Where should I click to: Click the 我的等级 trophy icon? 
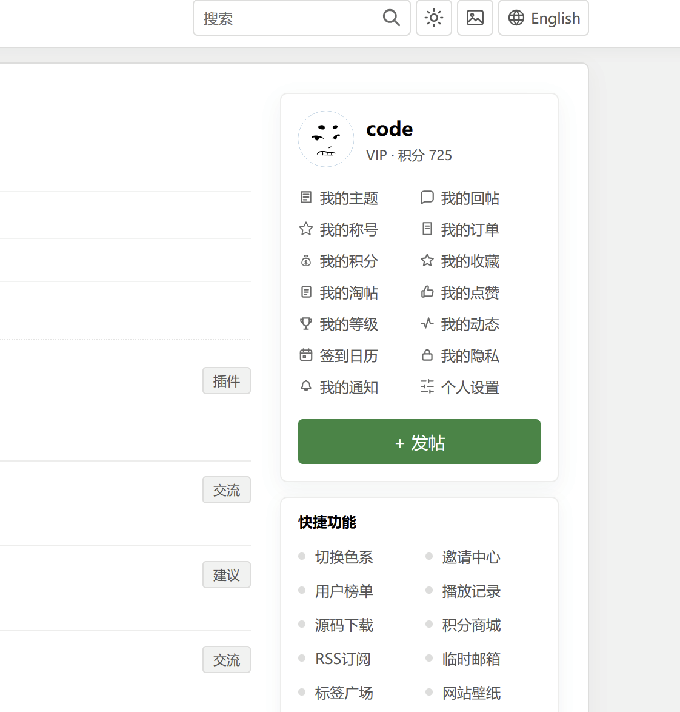[x=306, y=324]
